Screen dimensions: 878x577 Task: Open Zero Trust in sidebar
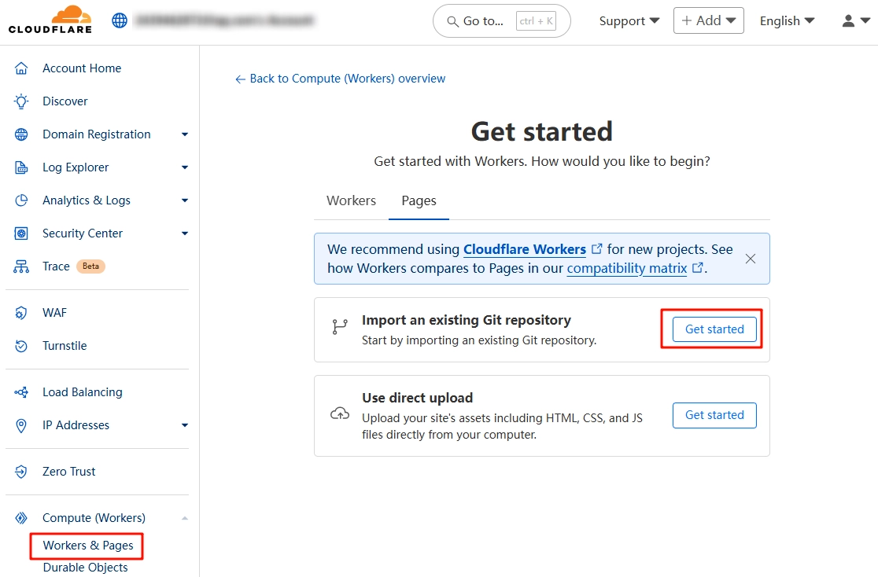click(69, 472)
